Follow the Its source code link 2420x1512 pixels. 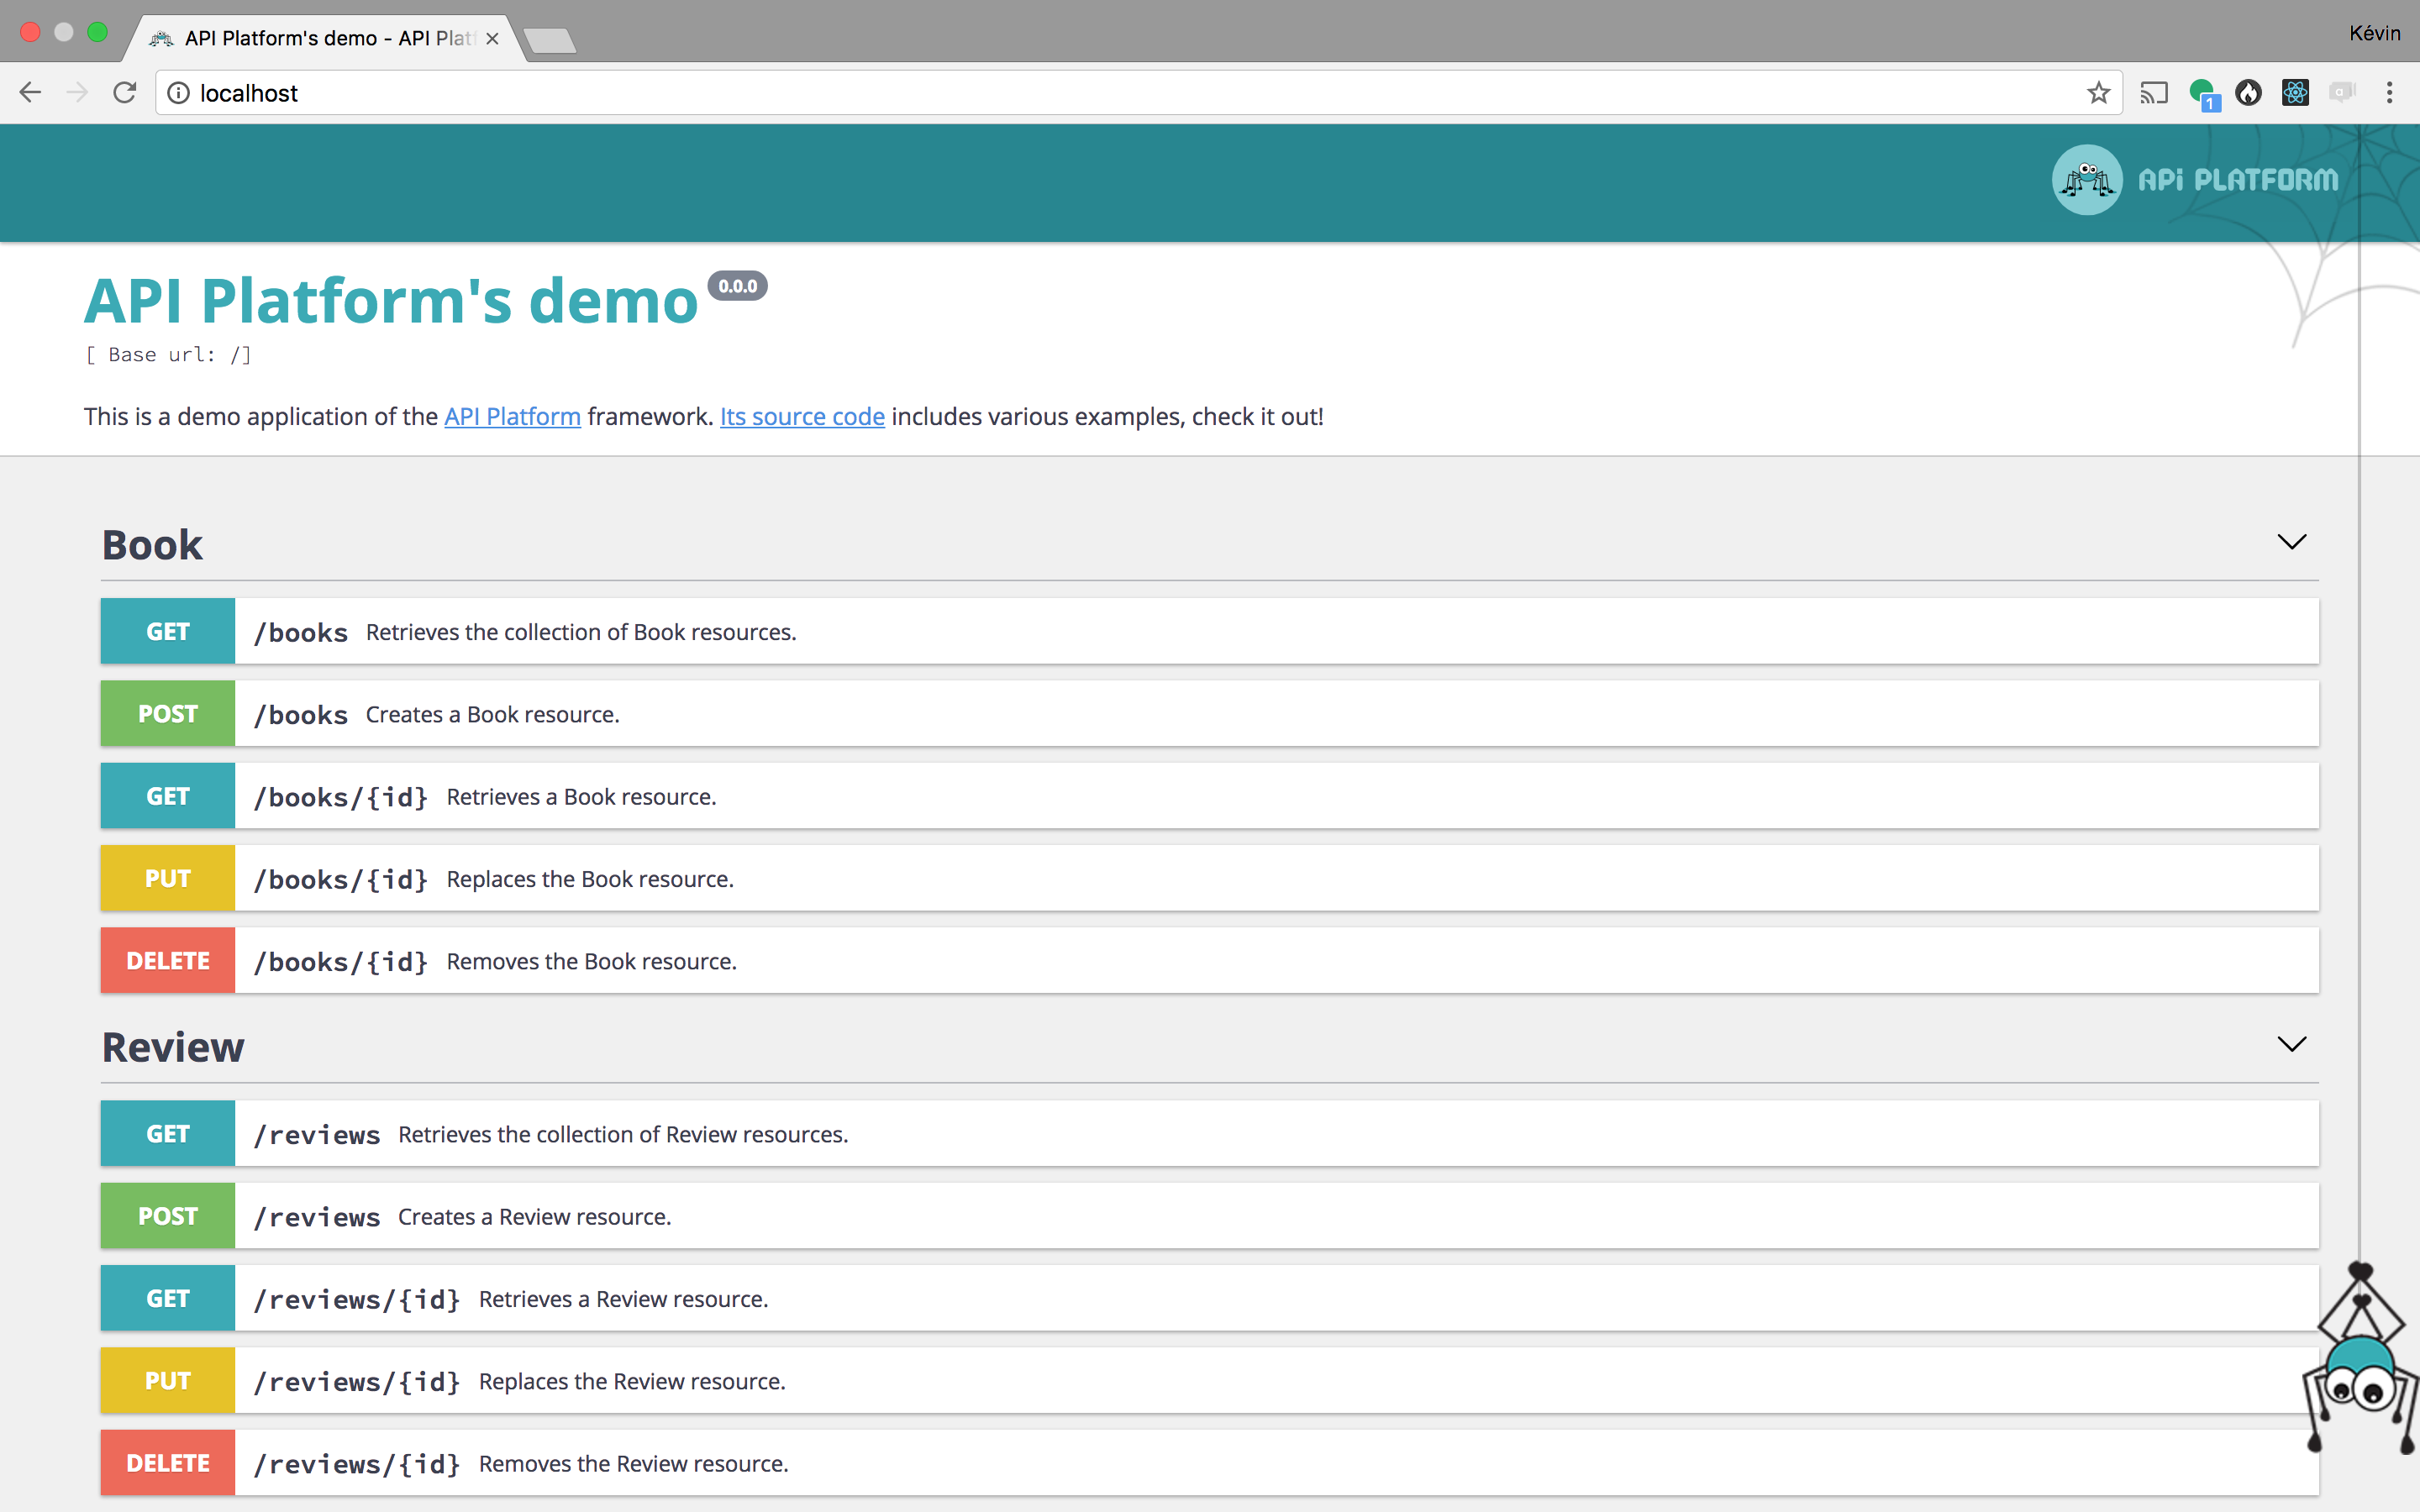click(x=802, y=417)
